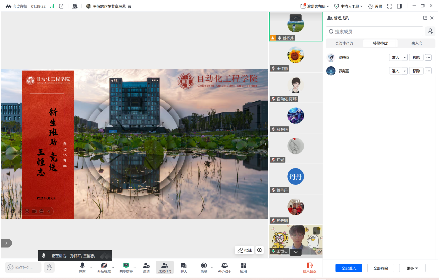Switch to the 会议中(17) tab
439x280 pixels.
[x=344, y=44]
